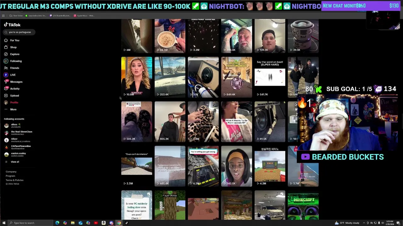This screenshot has height=226, width=403.
Task: Open the video with 24.5M views
Action: point(170,36)
